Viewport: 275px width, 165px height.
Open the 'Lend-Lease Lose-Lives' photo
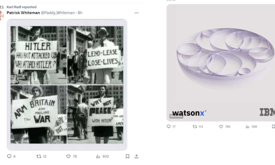[95, 55]
